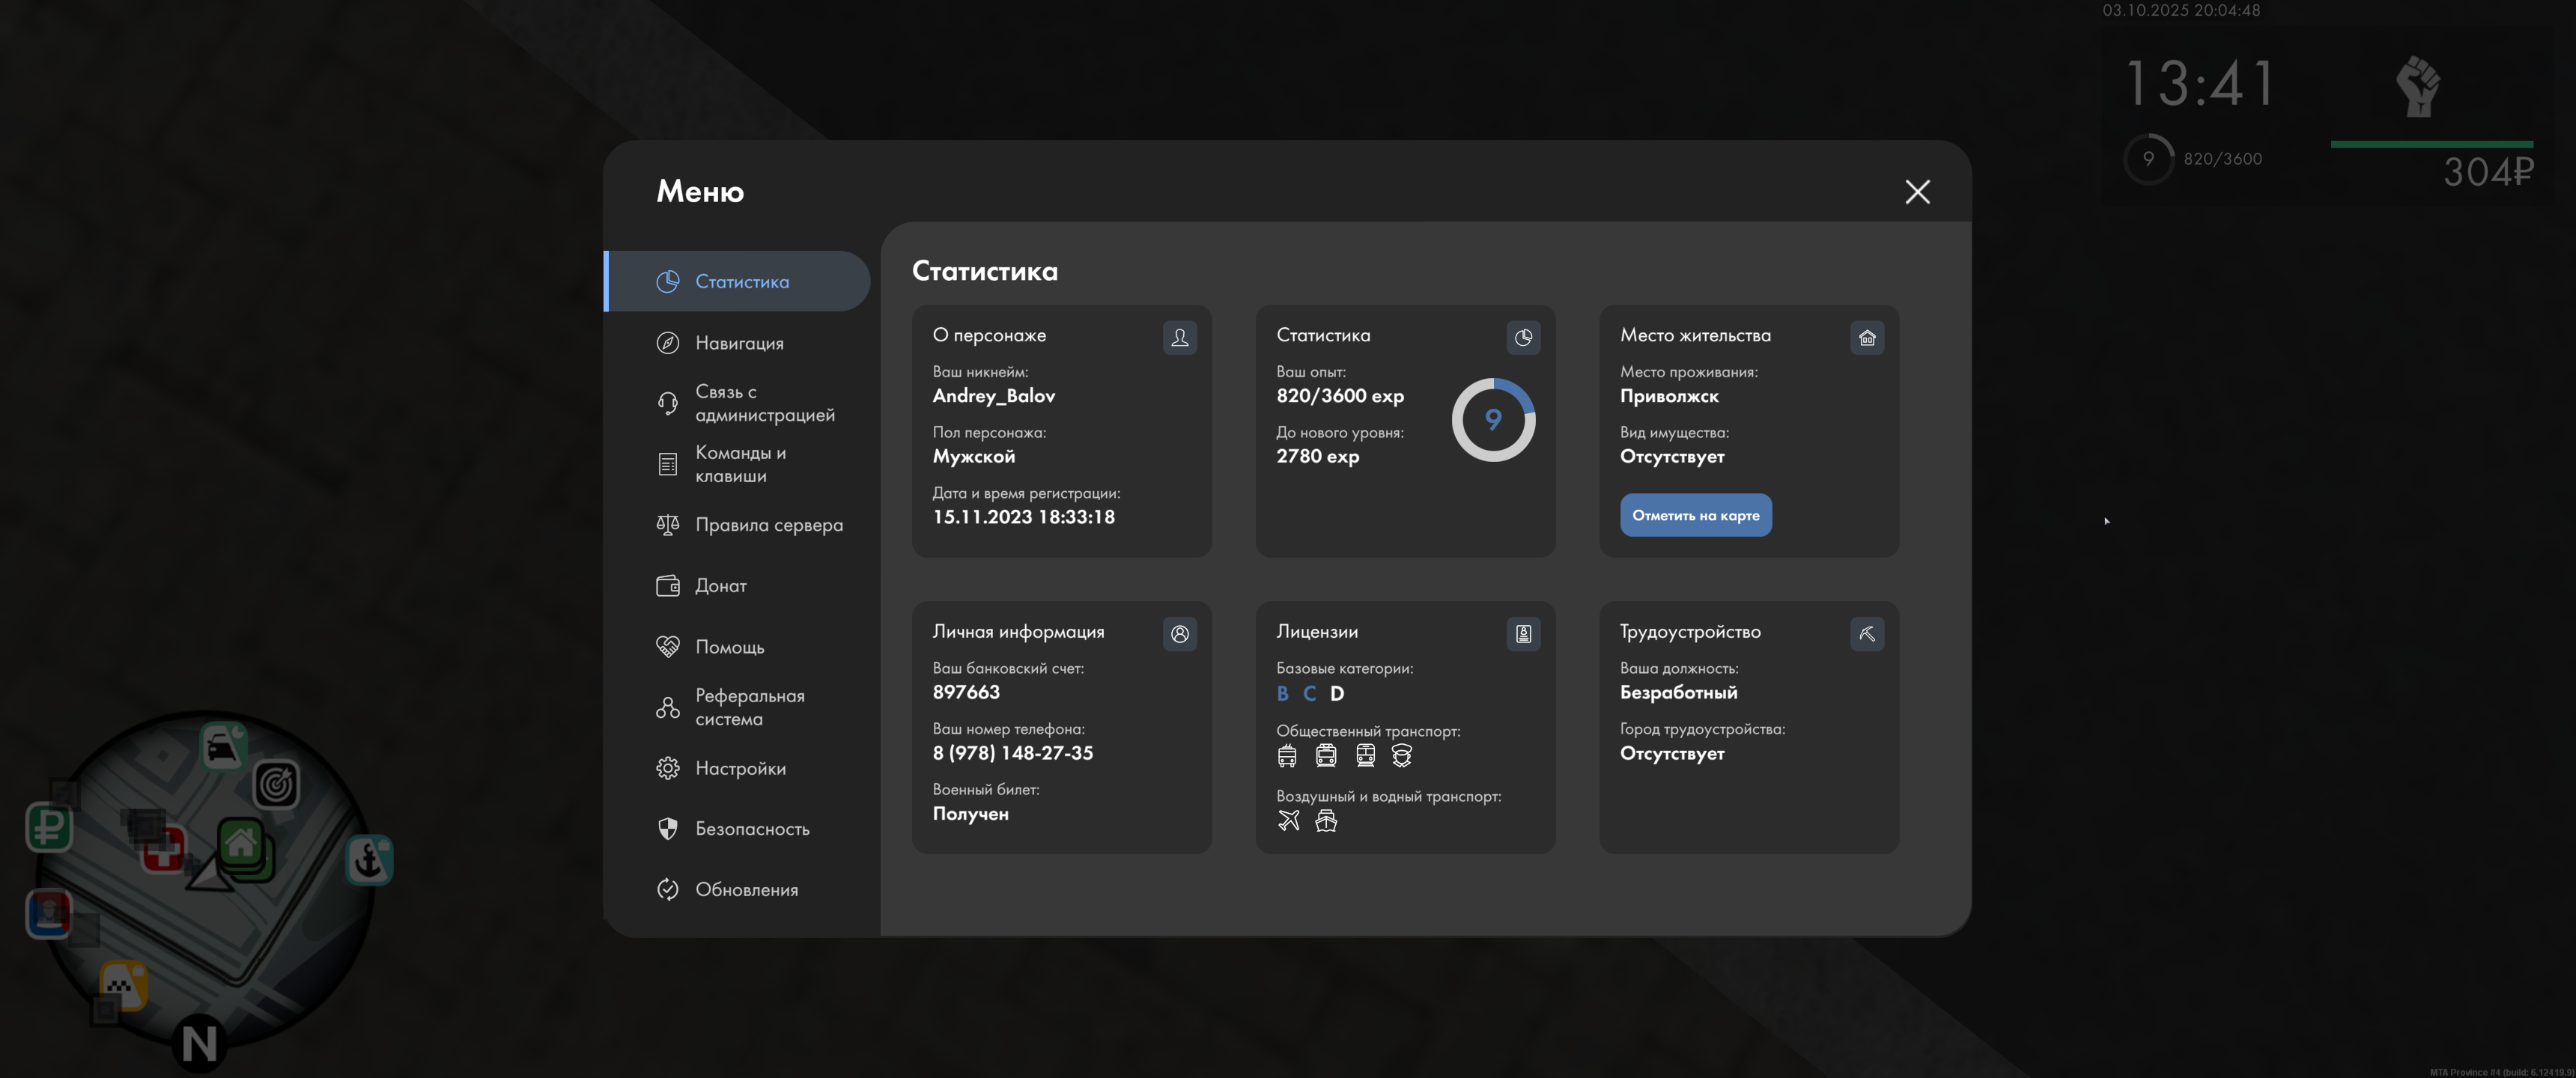Viewport: 2576px width, 1078px height.
Task: Open Безопасность in the sidebar
Action: [x=752, y=829]
